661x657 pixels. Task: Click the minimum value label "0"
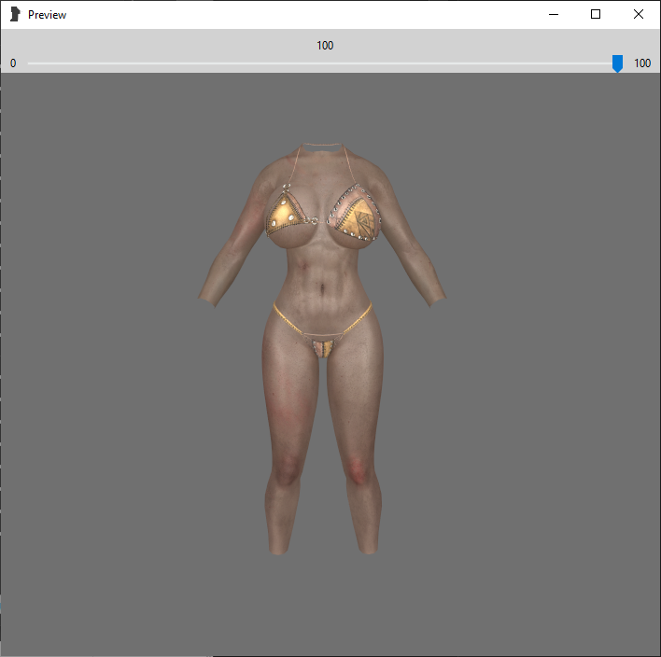click(x=13, y=63)
